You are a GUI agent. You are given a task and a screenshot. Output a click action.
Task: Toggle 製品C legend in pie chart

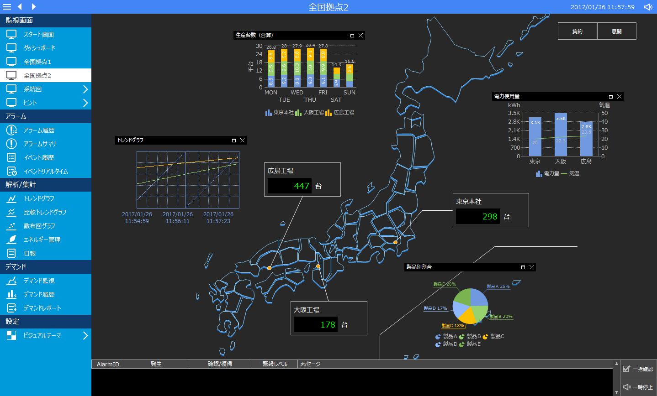click(x=493, y=337)
